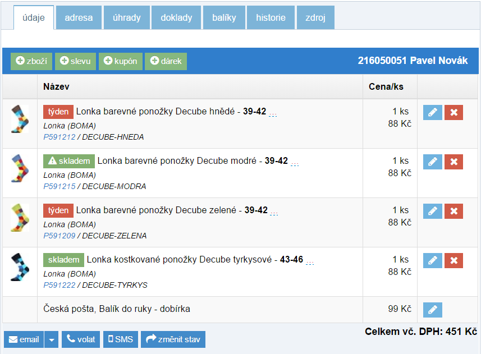Viewport: 481px width, 354px height.
Task: Switch to the adresa tab
Action: coord(79,17)
